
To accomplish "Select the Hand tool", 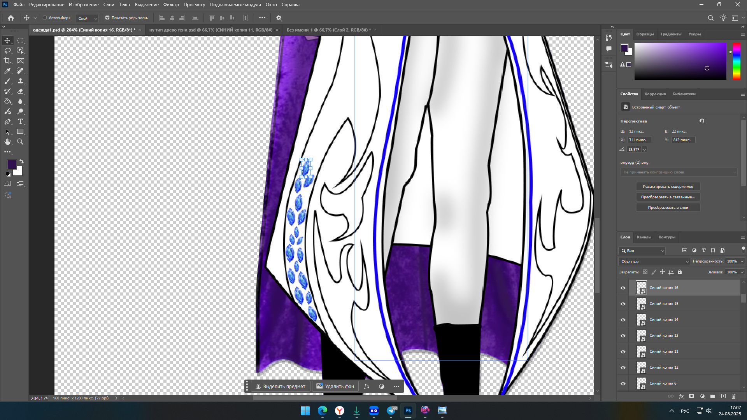I will (7, 142).
